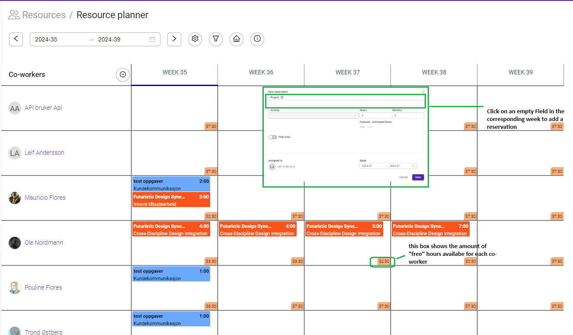Select the WEEK 35 column header
Screen dimensions: 573x335
[175, 73]
